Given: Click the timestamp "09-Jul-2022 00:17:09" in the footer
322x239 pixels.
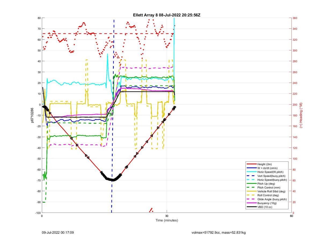Looking at the screenshot, I should (58, 233).
